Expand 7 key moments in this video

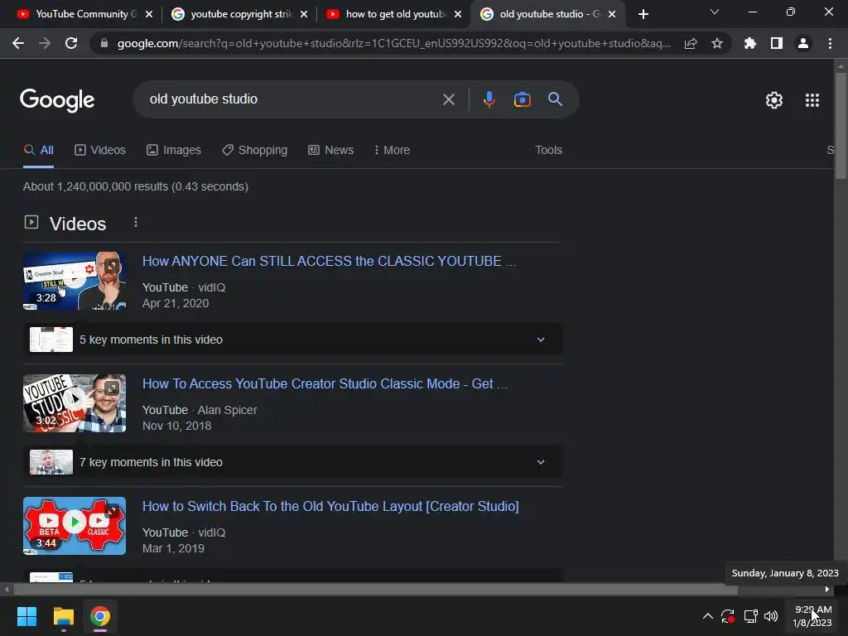tap(292, 462)
